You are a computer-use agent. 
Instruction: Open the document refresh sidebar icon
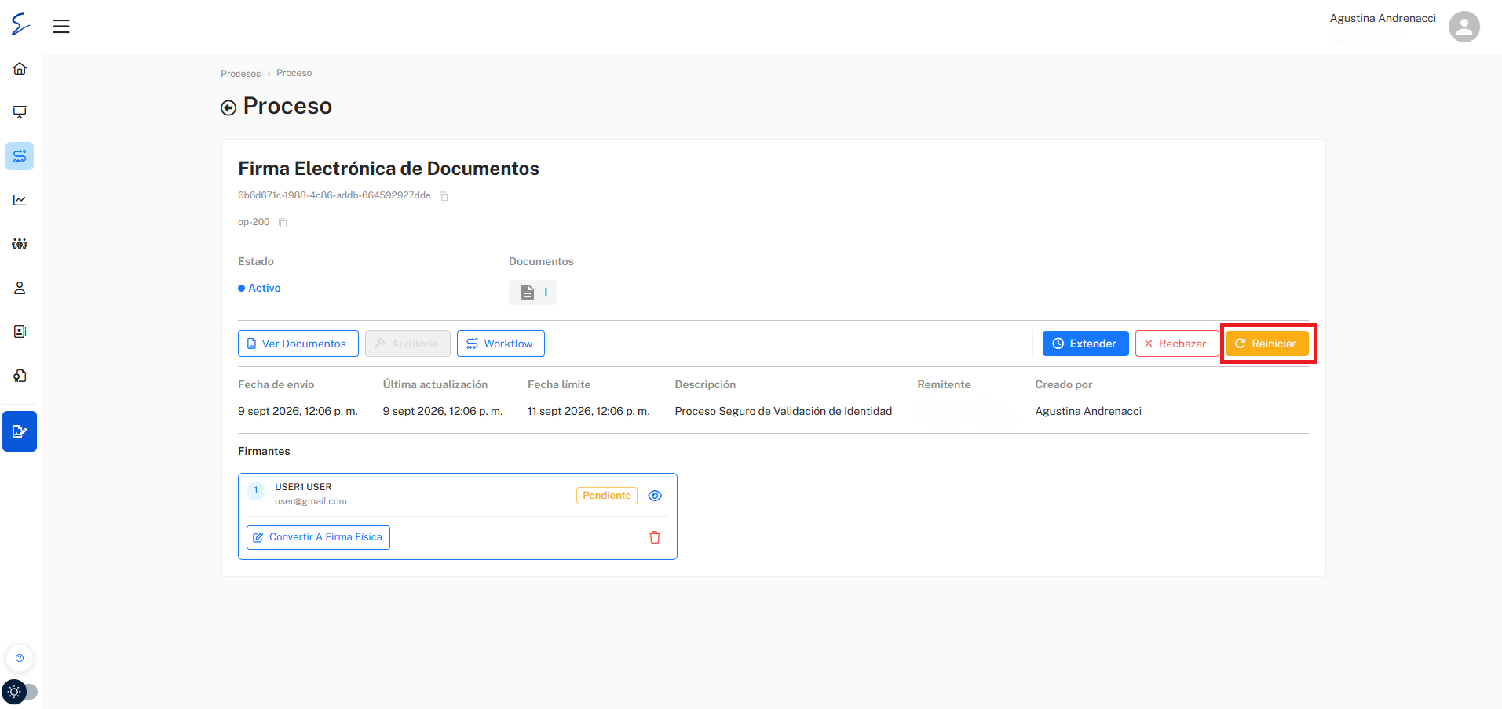20,376
